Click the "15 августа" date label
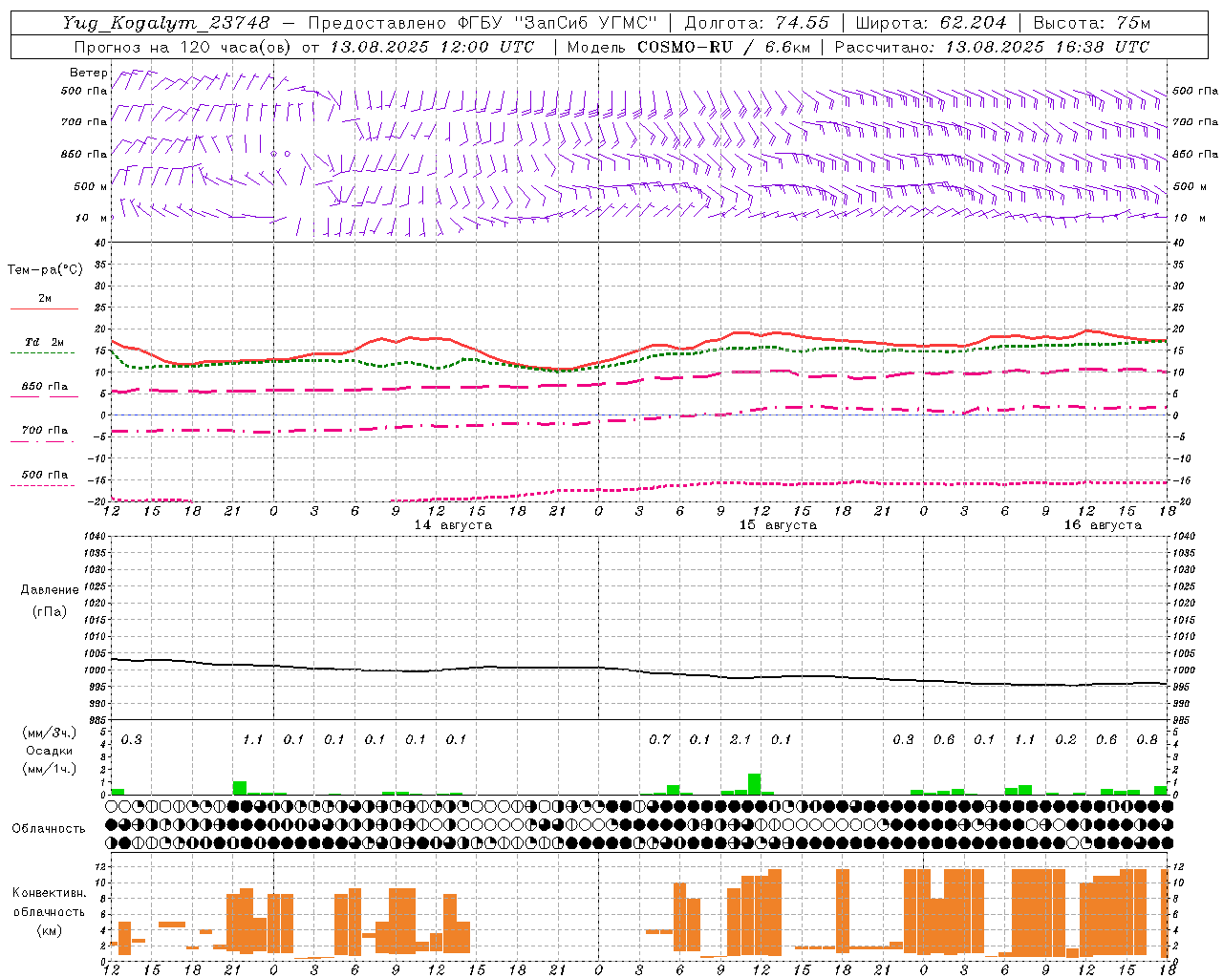Viewport: 1223px width, 978px height. tap(778, 525)
